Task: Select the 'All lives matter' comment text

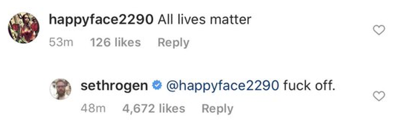Action: point(204,20)
